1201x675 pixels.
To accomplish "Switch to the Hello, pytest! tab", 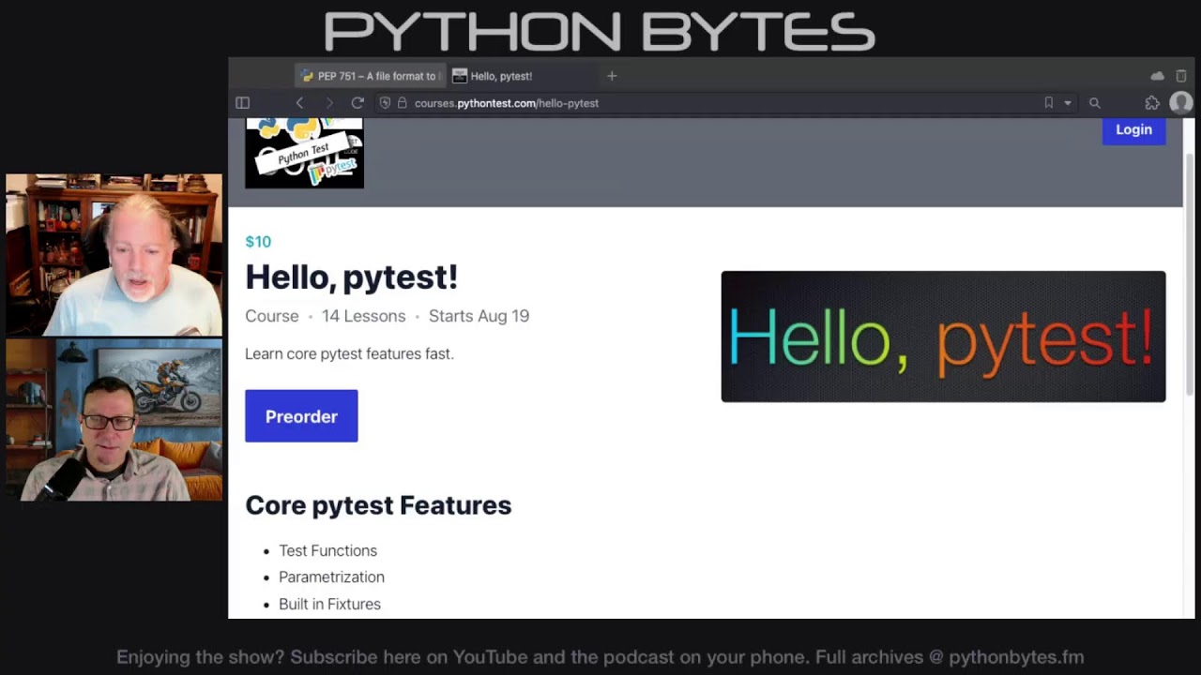I will (522, 76).
